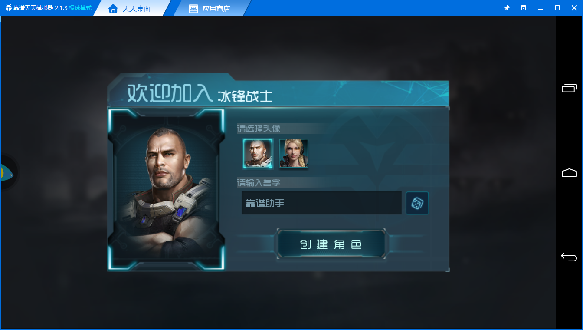Screen dimensions: 583x330
Task: Tap the Android back arrow
Action: click(x=569, y=257)
